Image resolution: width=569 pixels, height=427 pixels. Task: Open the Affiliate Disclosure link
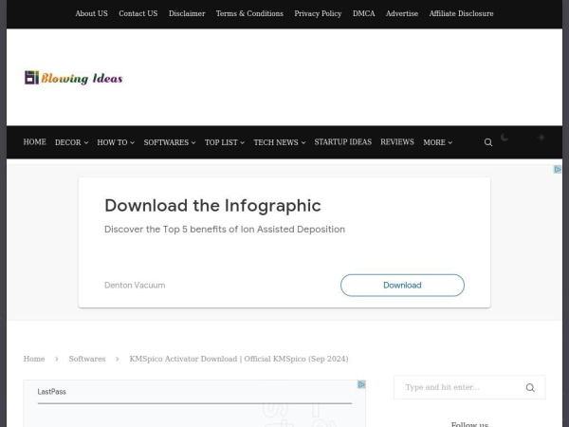point(461,13)
